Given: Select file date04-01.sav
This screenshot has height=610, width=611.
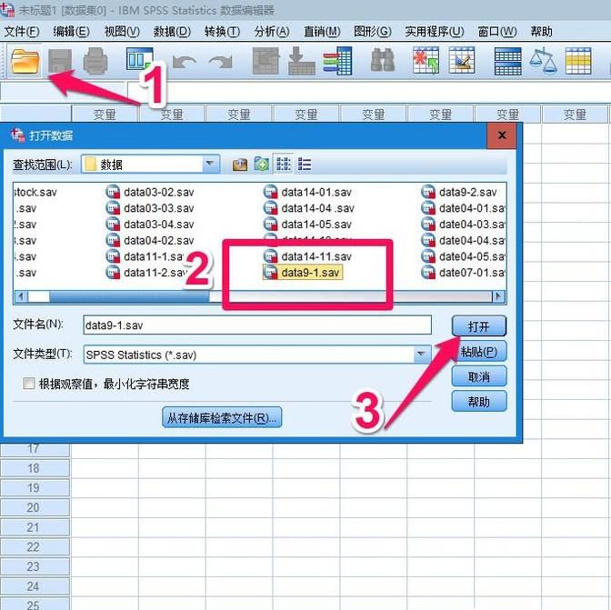Looking at the screenshot, I should pyautogui.click(x=464, y=208).
